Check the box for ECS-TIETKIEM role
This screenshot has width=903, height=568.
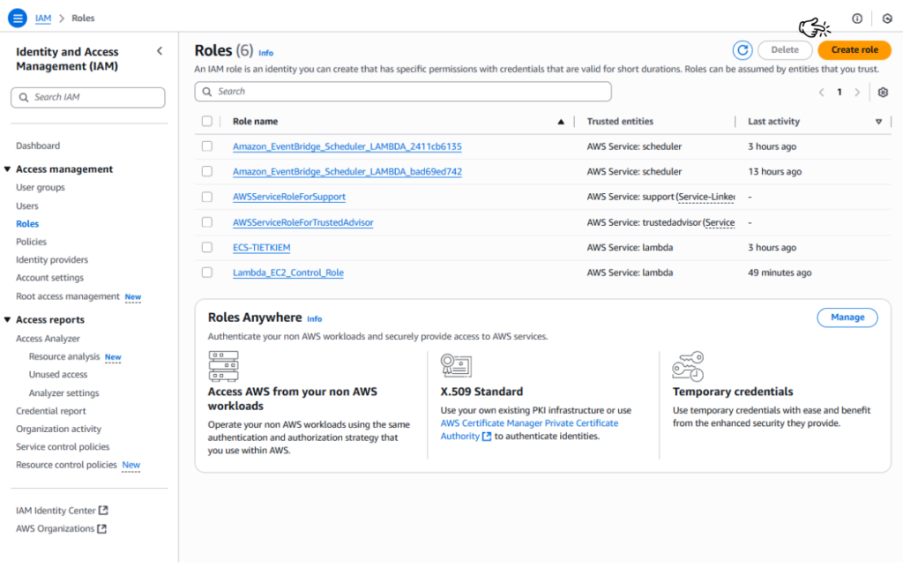coord(207,248)
